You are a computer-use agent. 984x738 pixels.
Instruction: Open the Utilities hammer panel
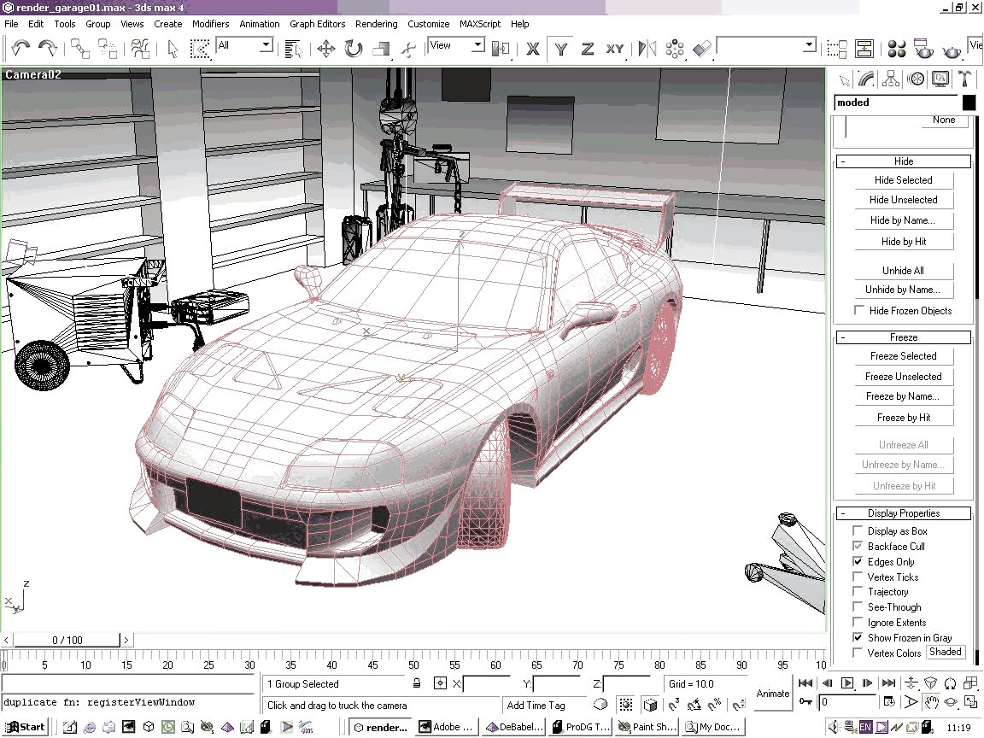[x=965, y=79]
